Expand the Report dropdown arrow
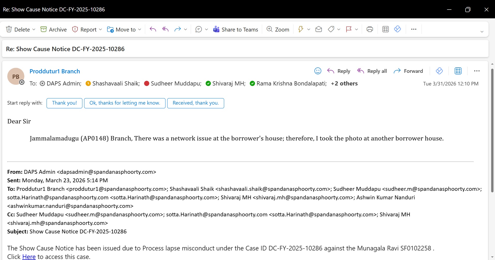 click(101, 29)
